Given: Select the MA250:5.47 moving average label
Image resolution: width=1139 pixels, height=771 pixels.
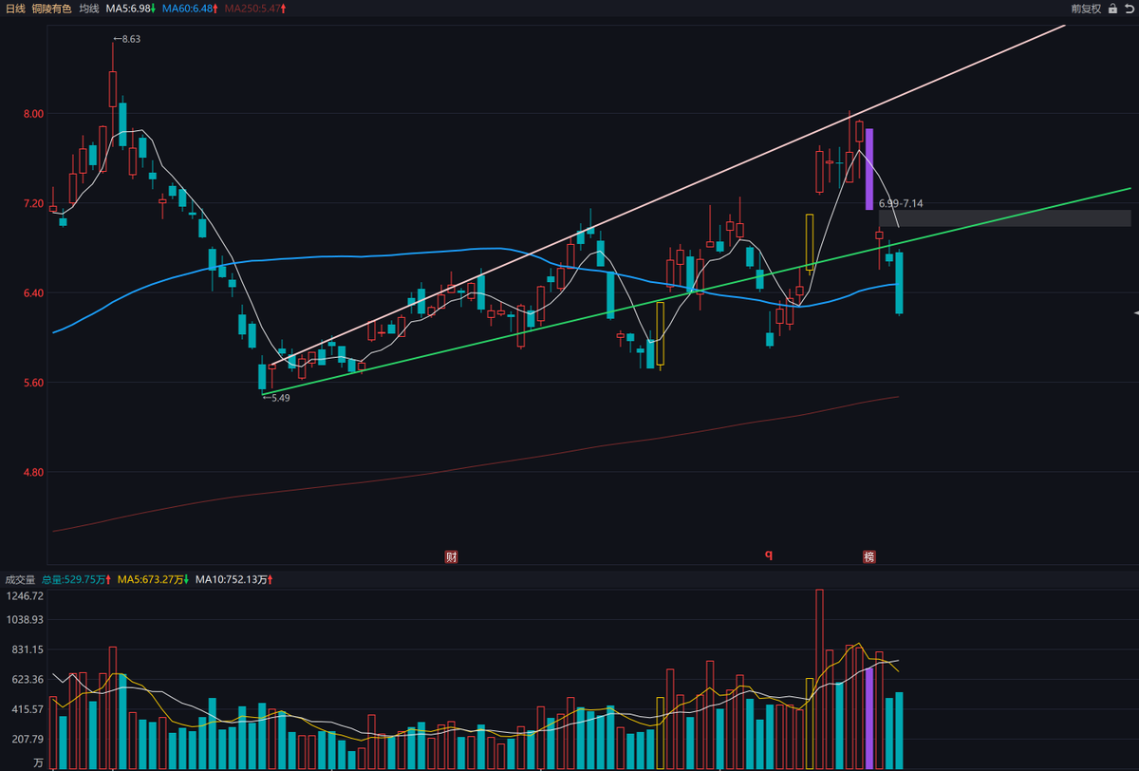Looking at the screenshot, I should pos(252,9).
